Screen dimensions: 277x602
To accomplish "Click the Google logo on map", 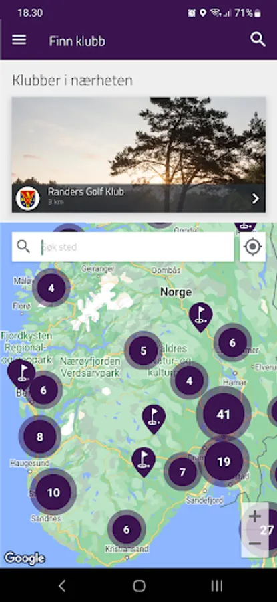I will pyautogui.click(x=24, y=559).
